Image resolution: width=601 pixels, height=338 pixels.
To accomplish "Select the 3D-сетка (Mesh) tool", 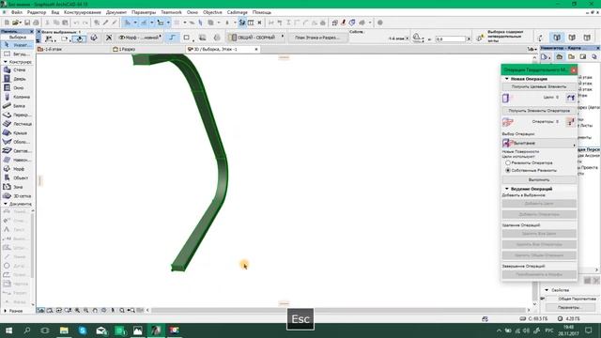I will pos(17,196).
